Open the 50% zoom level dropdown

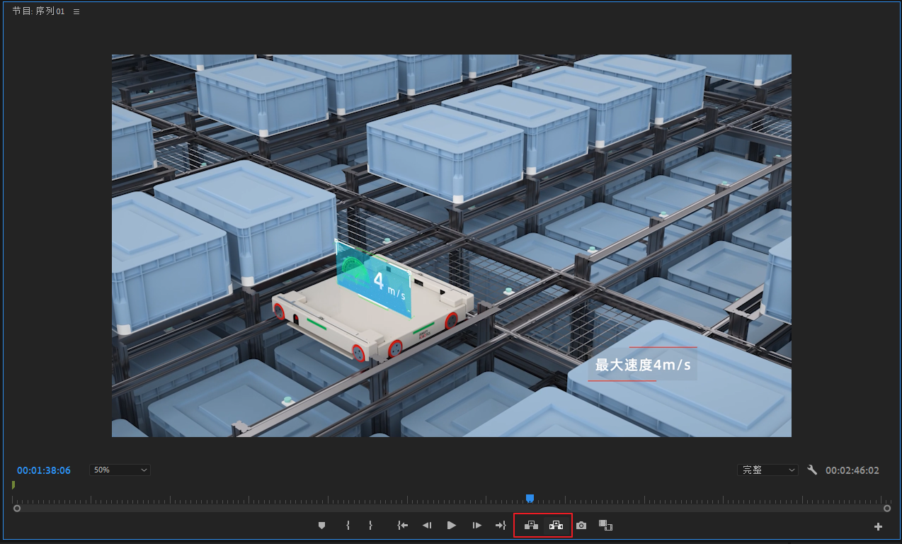pyautogui.click(x=120, y=470)
